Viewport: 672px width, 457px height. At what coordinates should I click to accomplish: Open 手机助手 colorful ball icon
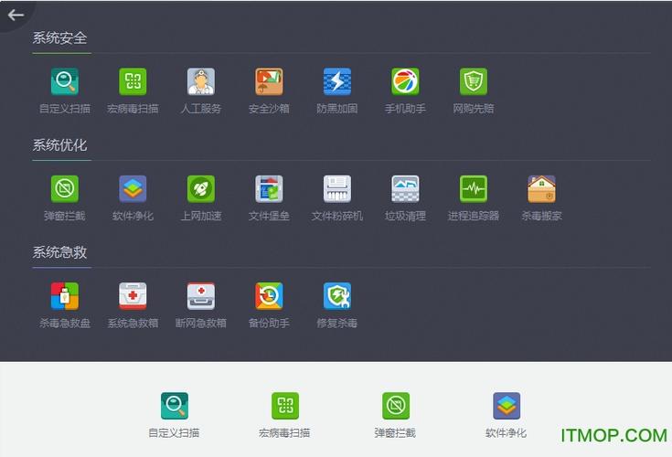click(405, 81)
